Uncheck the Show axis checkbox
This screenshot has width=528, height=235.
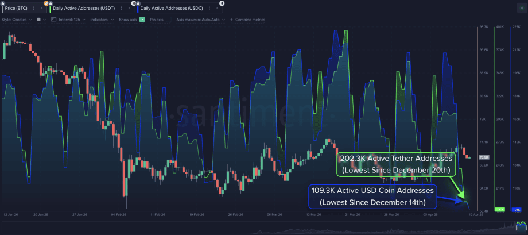click(142, 19)
